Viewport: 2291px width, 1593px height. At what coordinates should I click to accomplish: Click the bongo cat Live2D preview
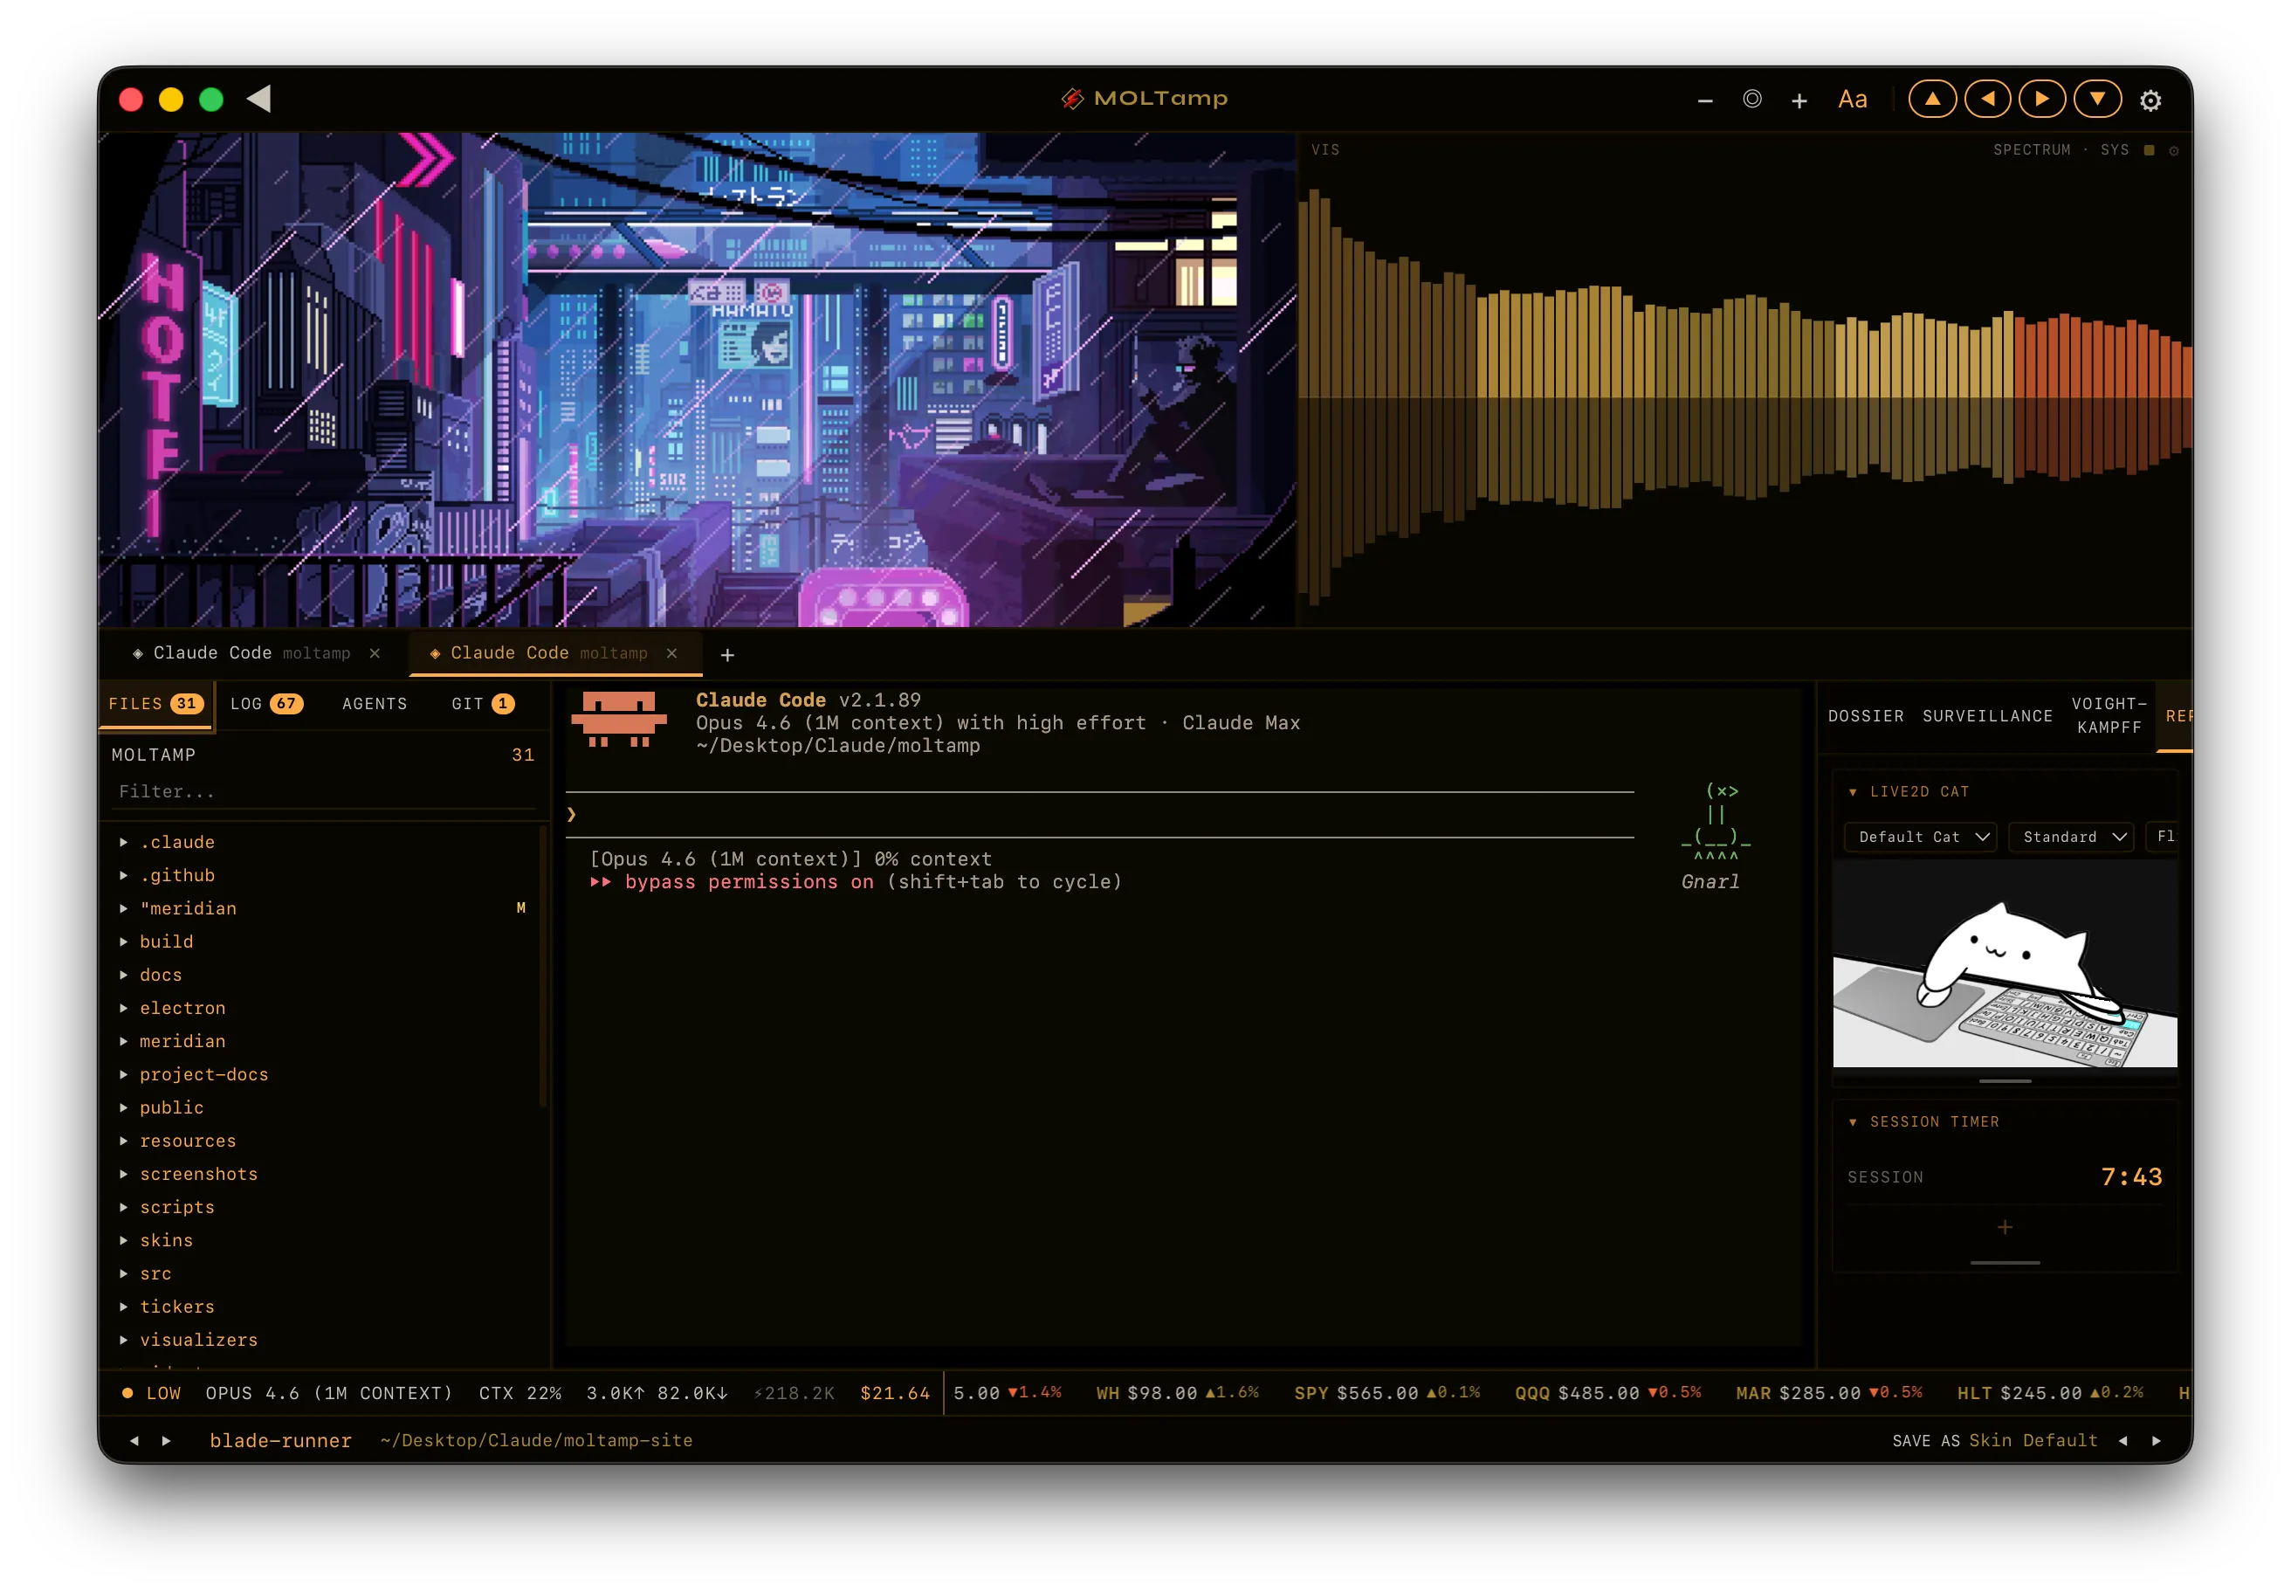click(2005, 963)
